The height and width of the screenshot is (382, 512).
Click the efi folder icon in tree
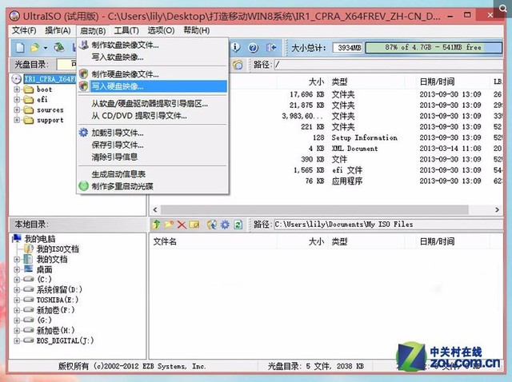pyautogui.click(x=29, y=100)
